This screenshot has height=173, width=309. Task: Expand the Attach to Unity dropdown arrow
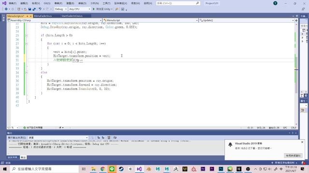tap(112, 9)
